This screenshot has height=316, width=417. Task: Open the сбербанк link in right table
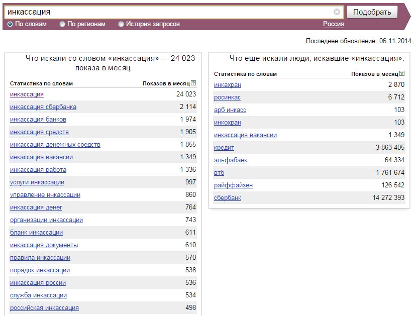tap(228, 198)
